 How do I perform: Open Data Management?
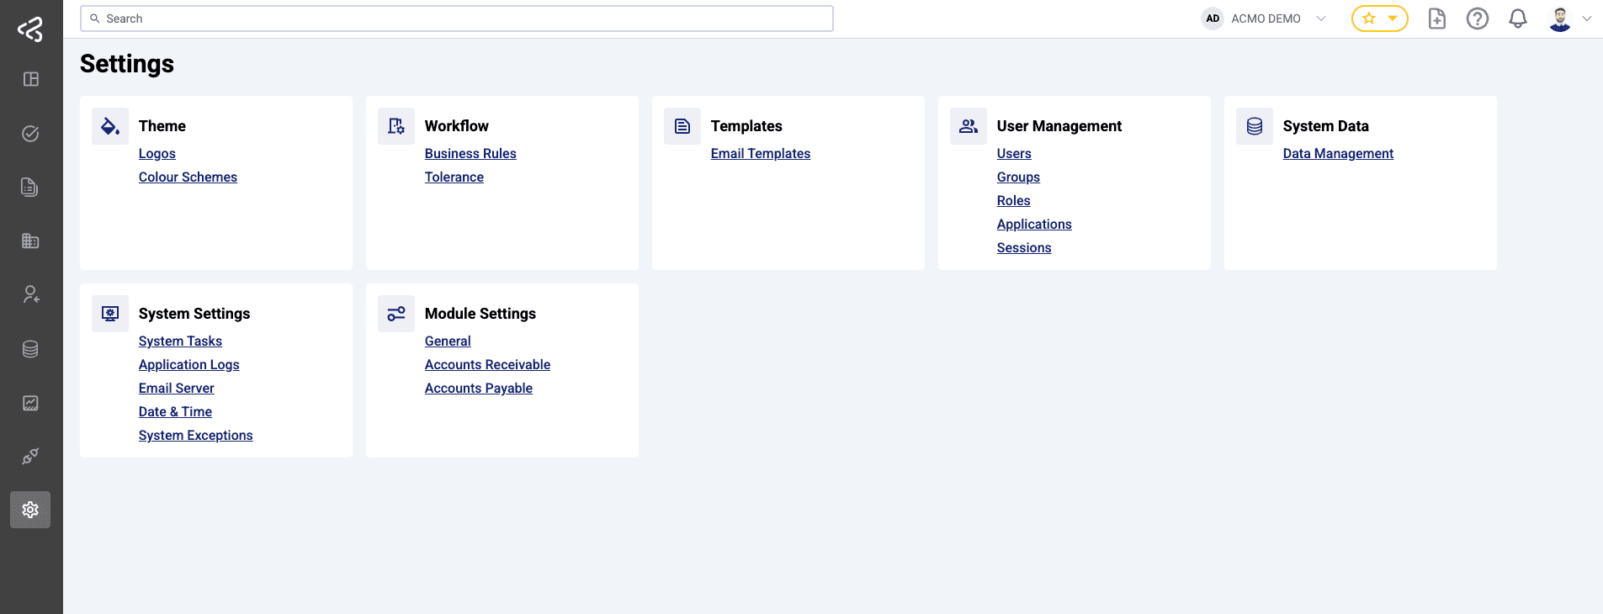click(x=1338, y=154)
